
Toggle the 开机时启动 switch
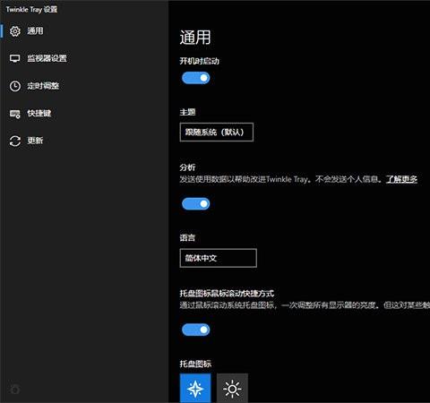196,78
